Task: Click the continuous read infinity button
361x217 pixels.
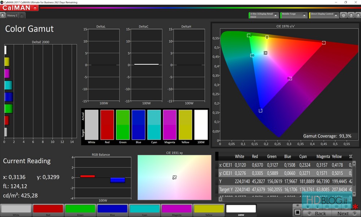Action: coord(336,207)
